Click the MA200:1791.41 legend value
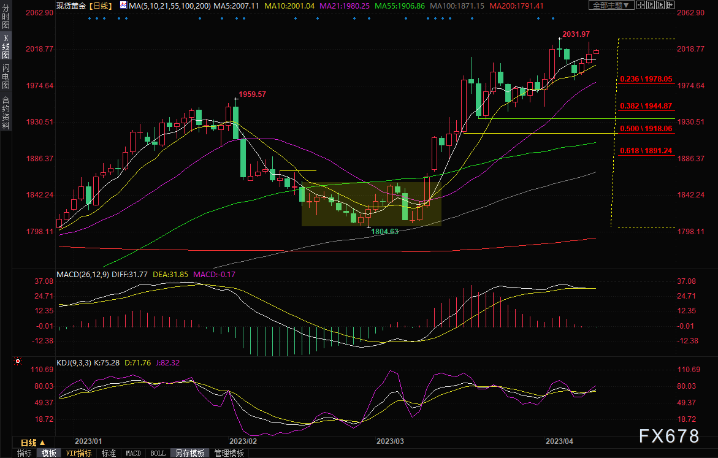This screenshot has height=458, width=718. coord(516,6)
